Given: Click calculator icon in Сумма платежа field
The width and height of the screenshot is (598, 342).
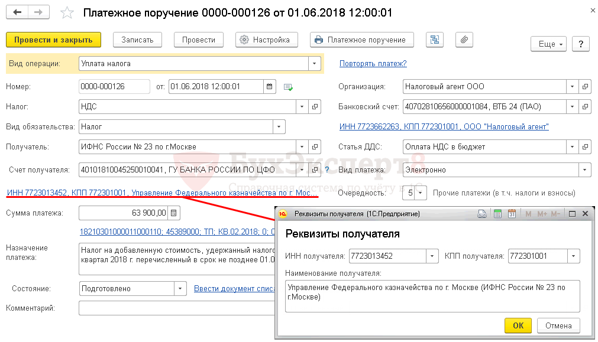Looking at the screenshot, I should tap(174, 213).
